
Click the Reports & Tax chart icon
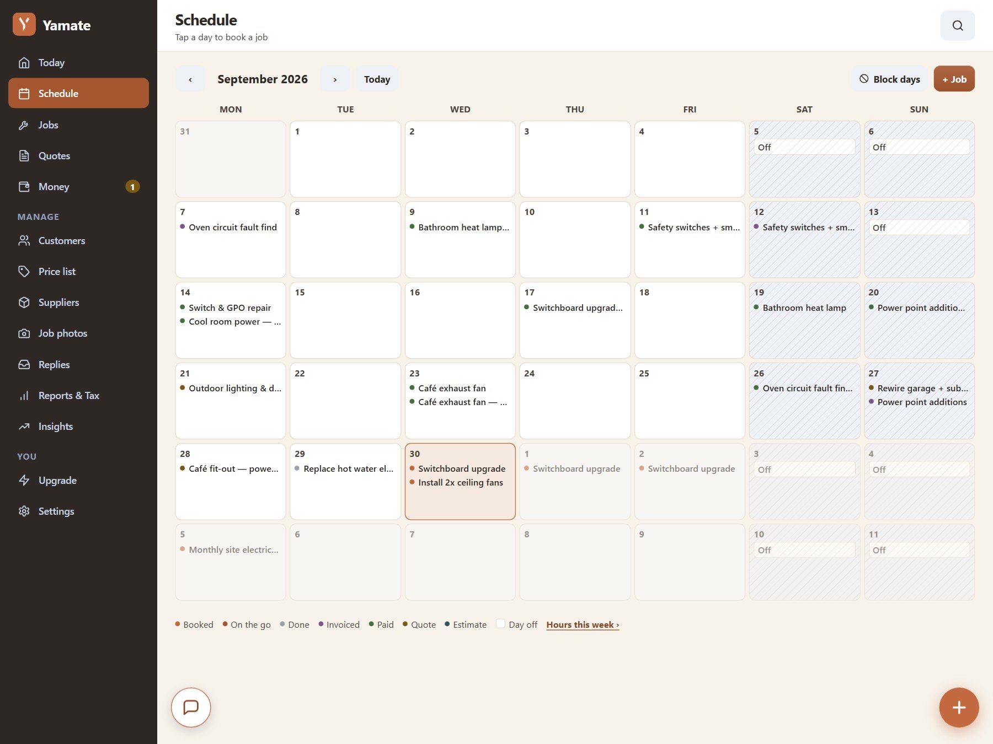pyautogui.click(x=24, y=396)
